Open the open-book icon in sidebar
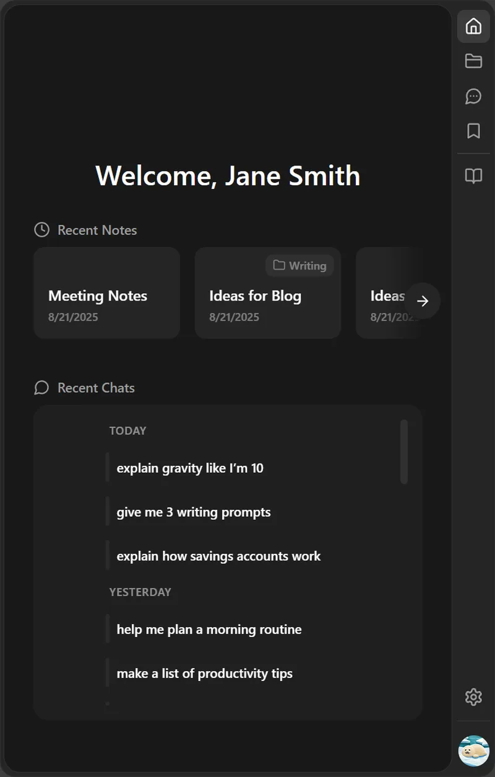 [473, 176]
